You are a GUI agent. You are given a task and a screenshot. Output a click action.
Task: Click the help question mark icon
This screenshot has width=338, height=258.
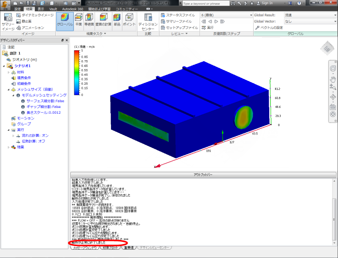click(x=299, y=3)
